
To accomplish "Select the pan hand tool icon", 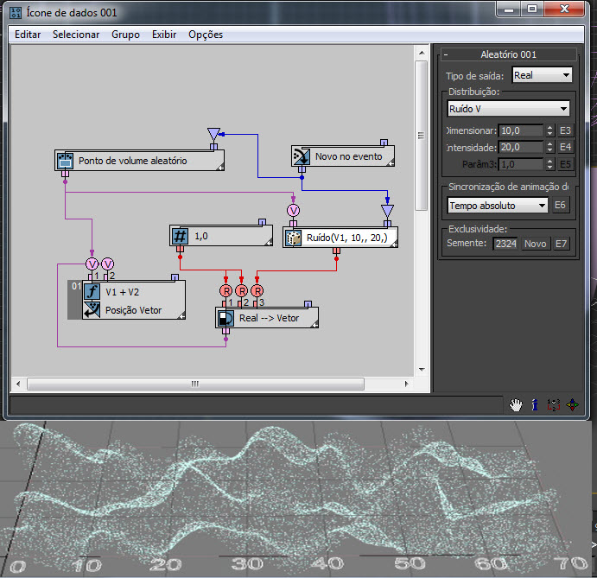I will pos(516,405).
